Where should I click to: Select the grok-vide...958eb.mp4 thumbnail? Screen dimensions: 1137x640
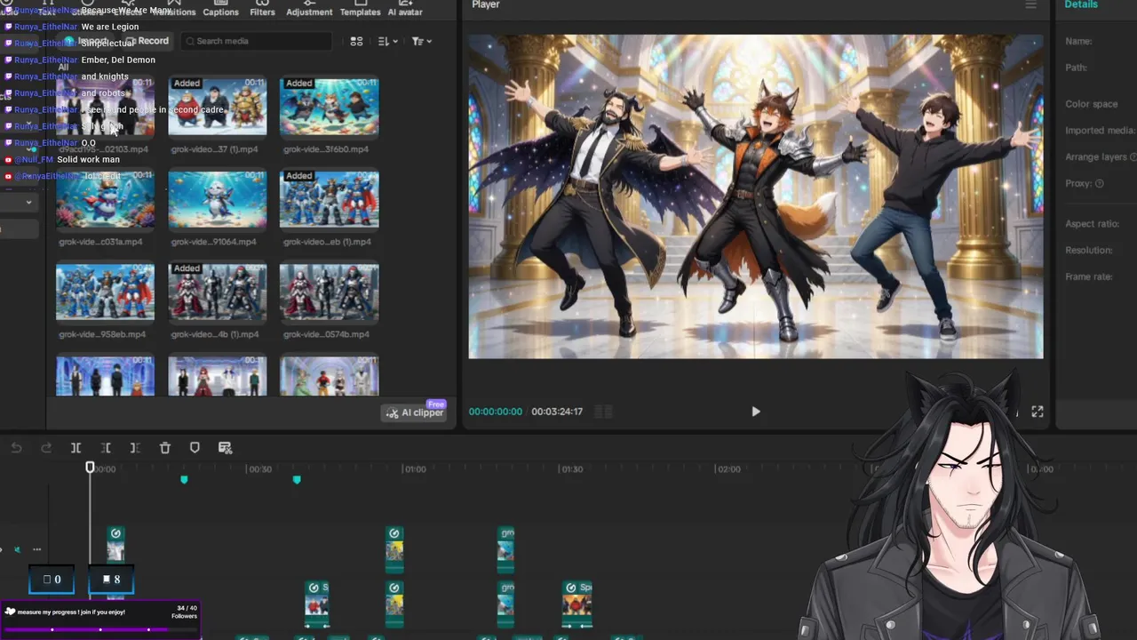click(x=105, y=292)
